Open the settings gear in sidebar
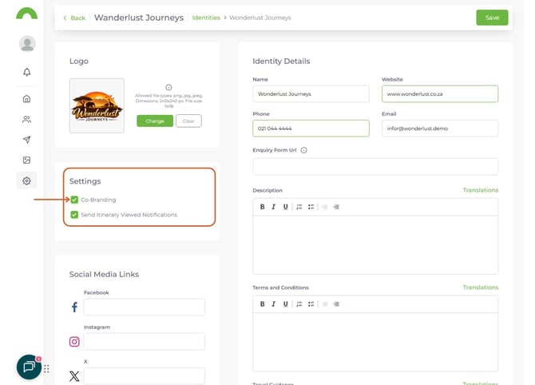 point(26,181)
